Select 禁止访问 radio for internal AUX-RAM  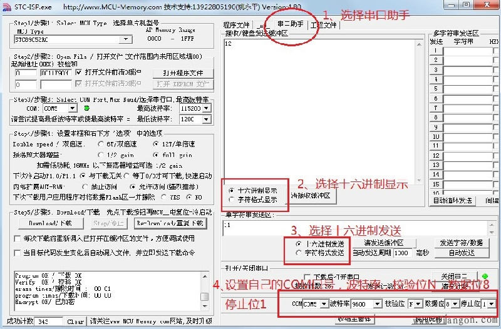(x=85, y=186)
